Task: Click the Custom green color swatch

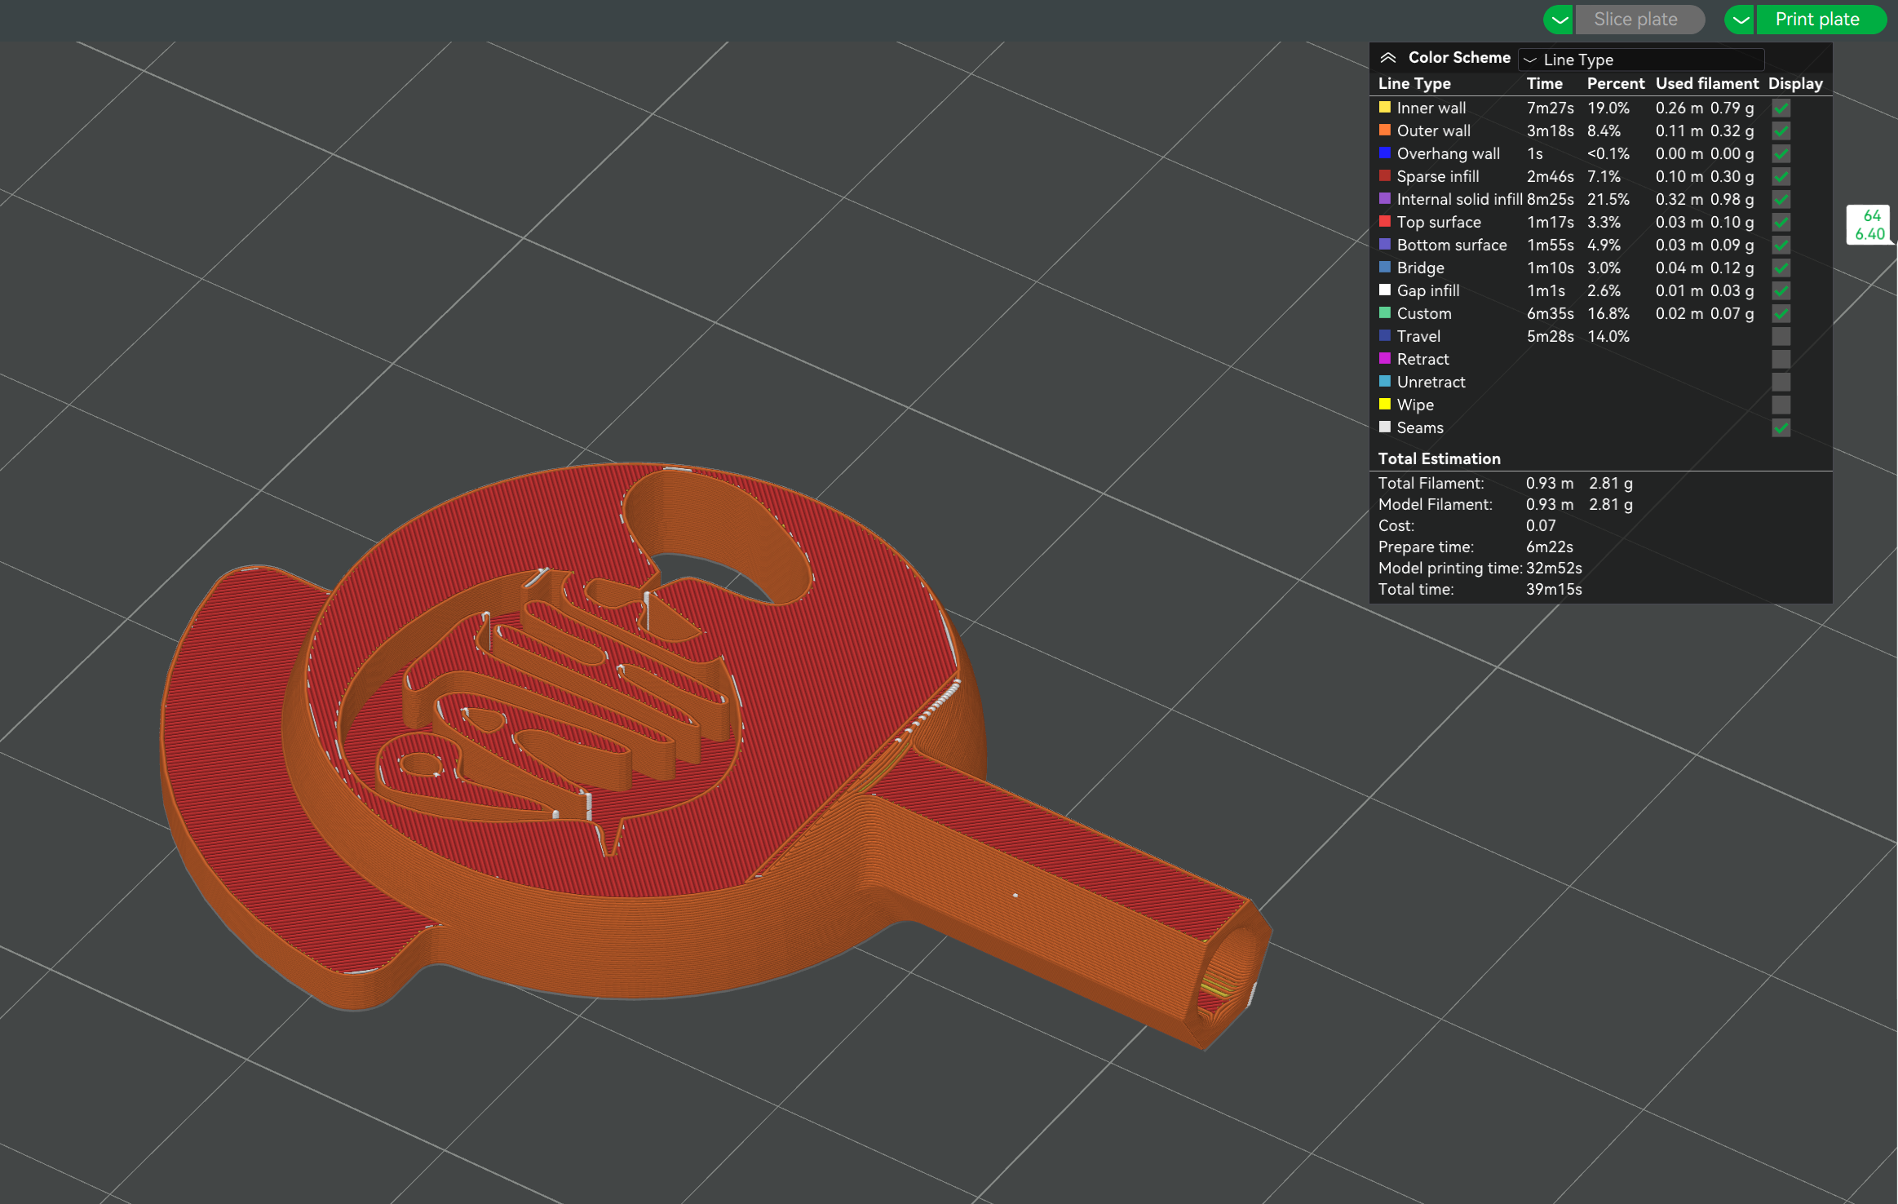Action: point(1385,312)
